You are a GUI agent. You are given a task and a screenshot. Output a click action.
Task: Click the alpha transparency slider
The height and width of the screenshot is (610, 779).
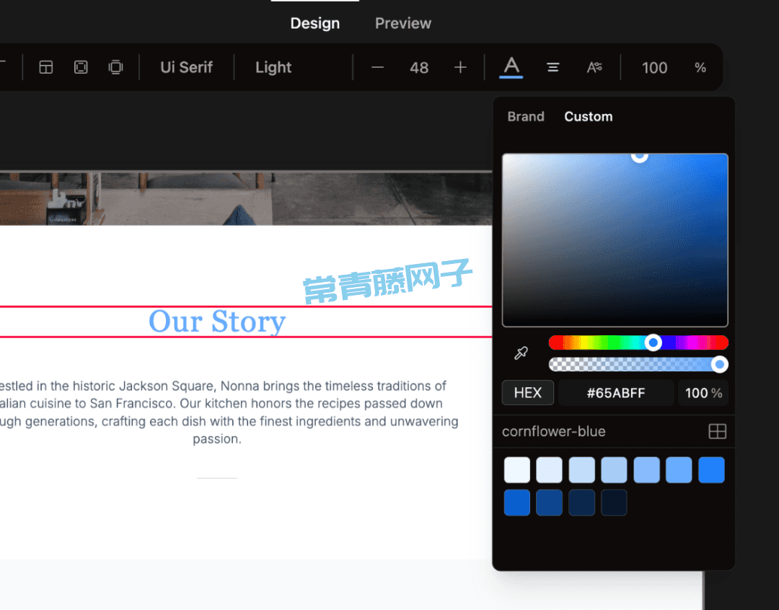coord(638,365)
